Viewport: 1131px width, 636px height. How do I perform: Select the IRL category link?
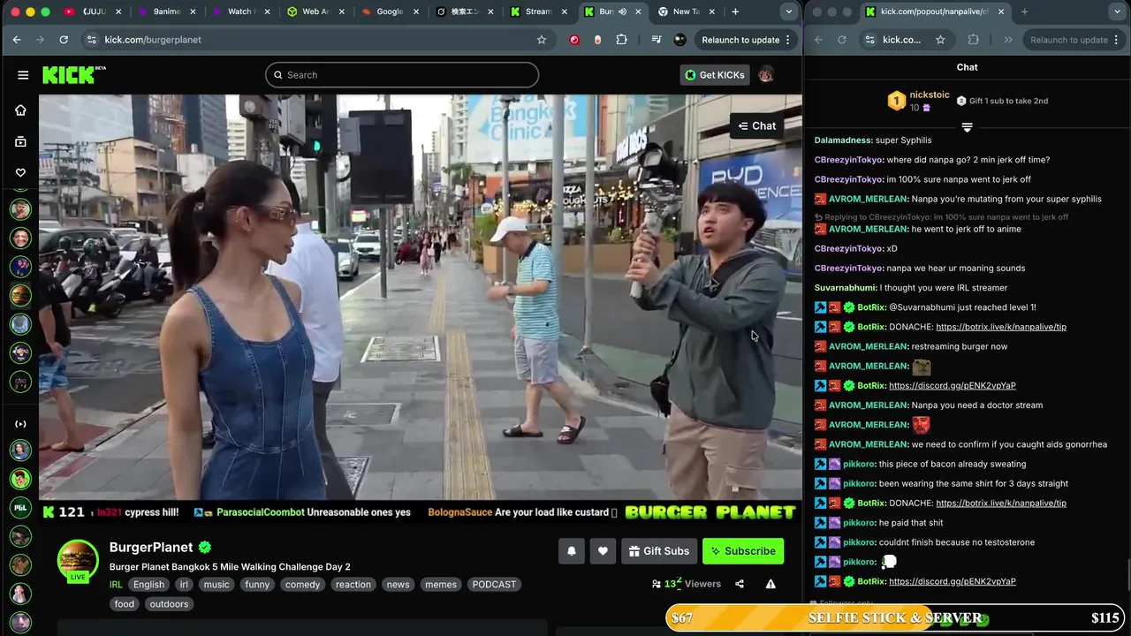(x=116, y=585)
